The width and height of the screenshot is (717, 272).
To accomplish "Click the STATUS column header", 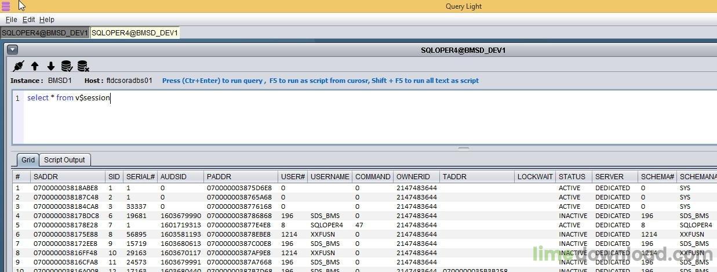I will click(572, 177).
